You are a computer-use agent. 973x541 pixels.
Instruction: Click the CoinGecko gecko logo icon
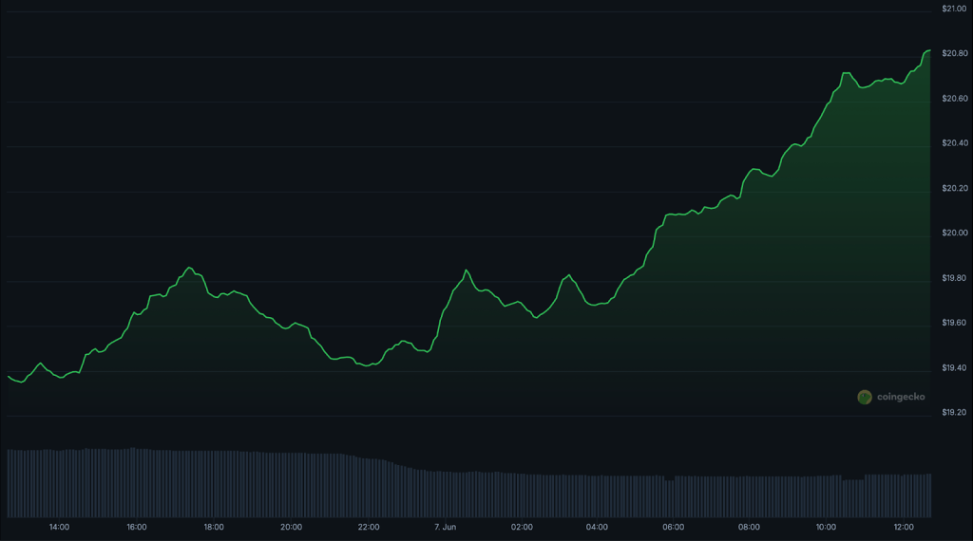865,398
